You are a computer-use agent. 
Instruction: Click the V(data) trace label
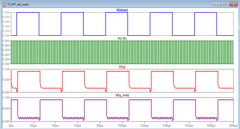coord(122,10)
